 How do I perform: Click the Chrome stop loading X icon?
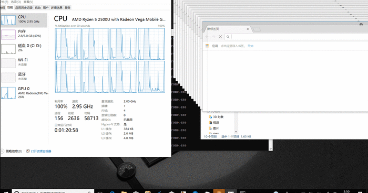pyautogui.click(x=220, y=37)
